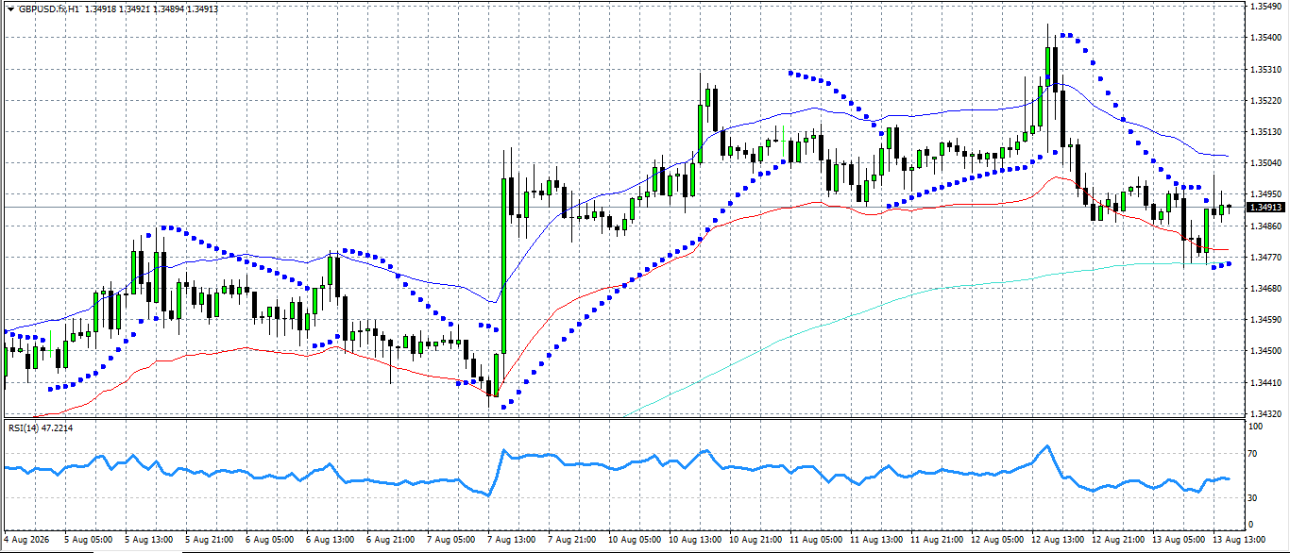Click the 10 Aug 05:00 time label

(x=634, y=540)
